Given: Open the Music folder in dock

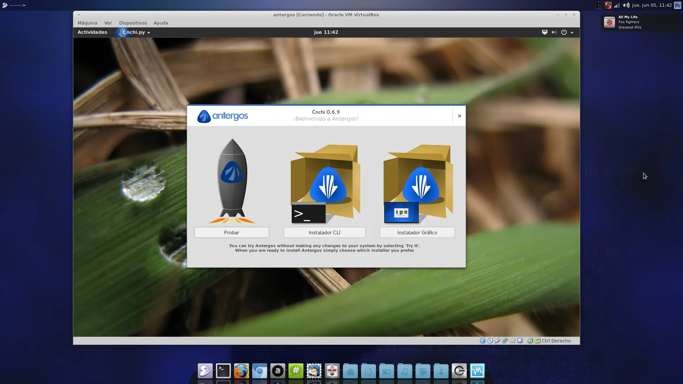Looking at the screenshot, I should tap(405, 371).
